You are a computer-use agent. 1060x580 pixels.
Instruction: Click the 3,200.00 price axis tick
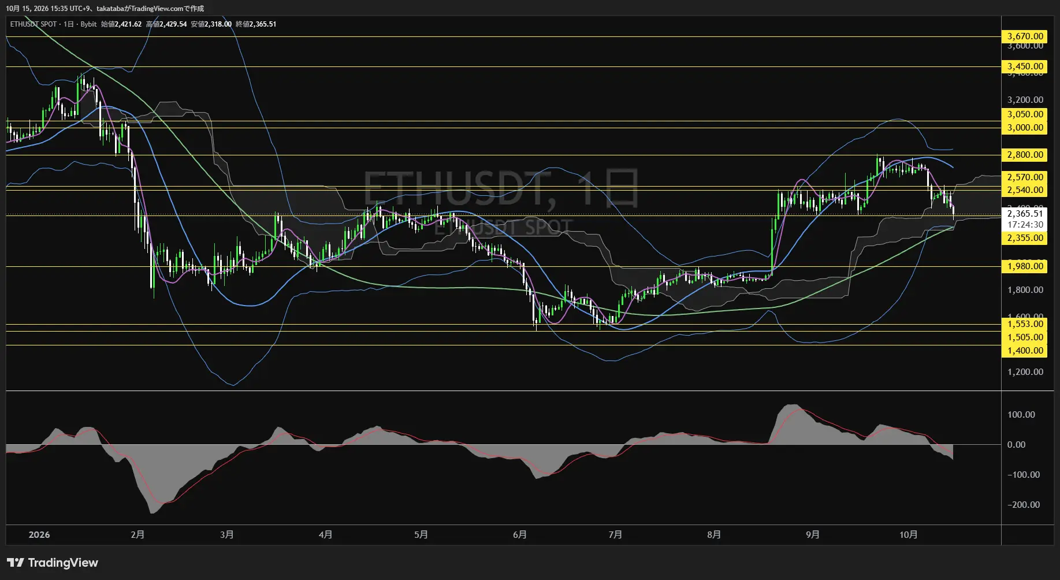1025,100
